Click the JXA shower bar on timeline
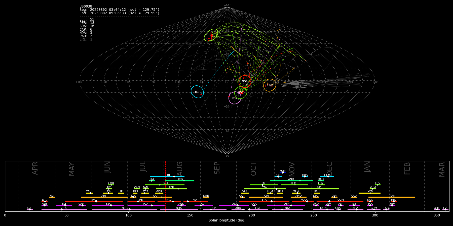 tap(152, 181)
